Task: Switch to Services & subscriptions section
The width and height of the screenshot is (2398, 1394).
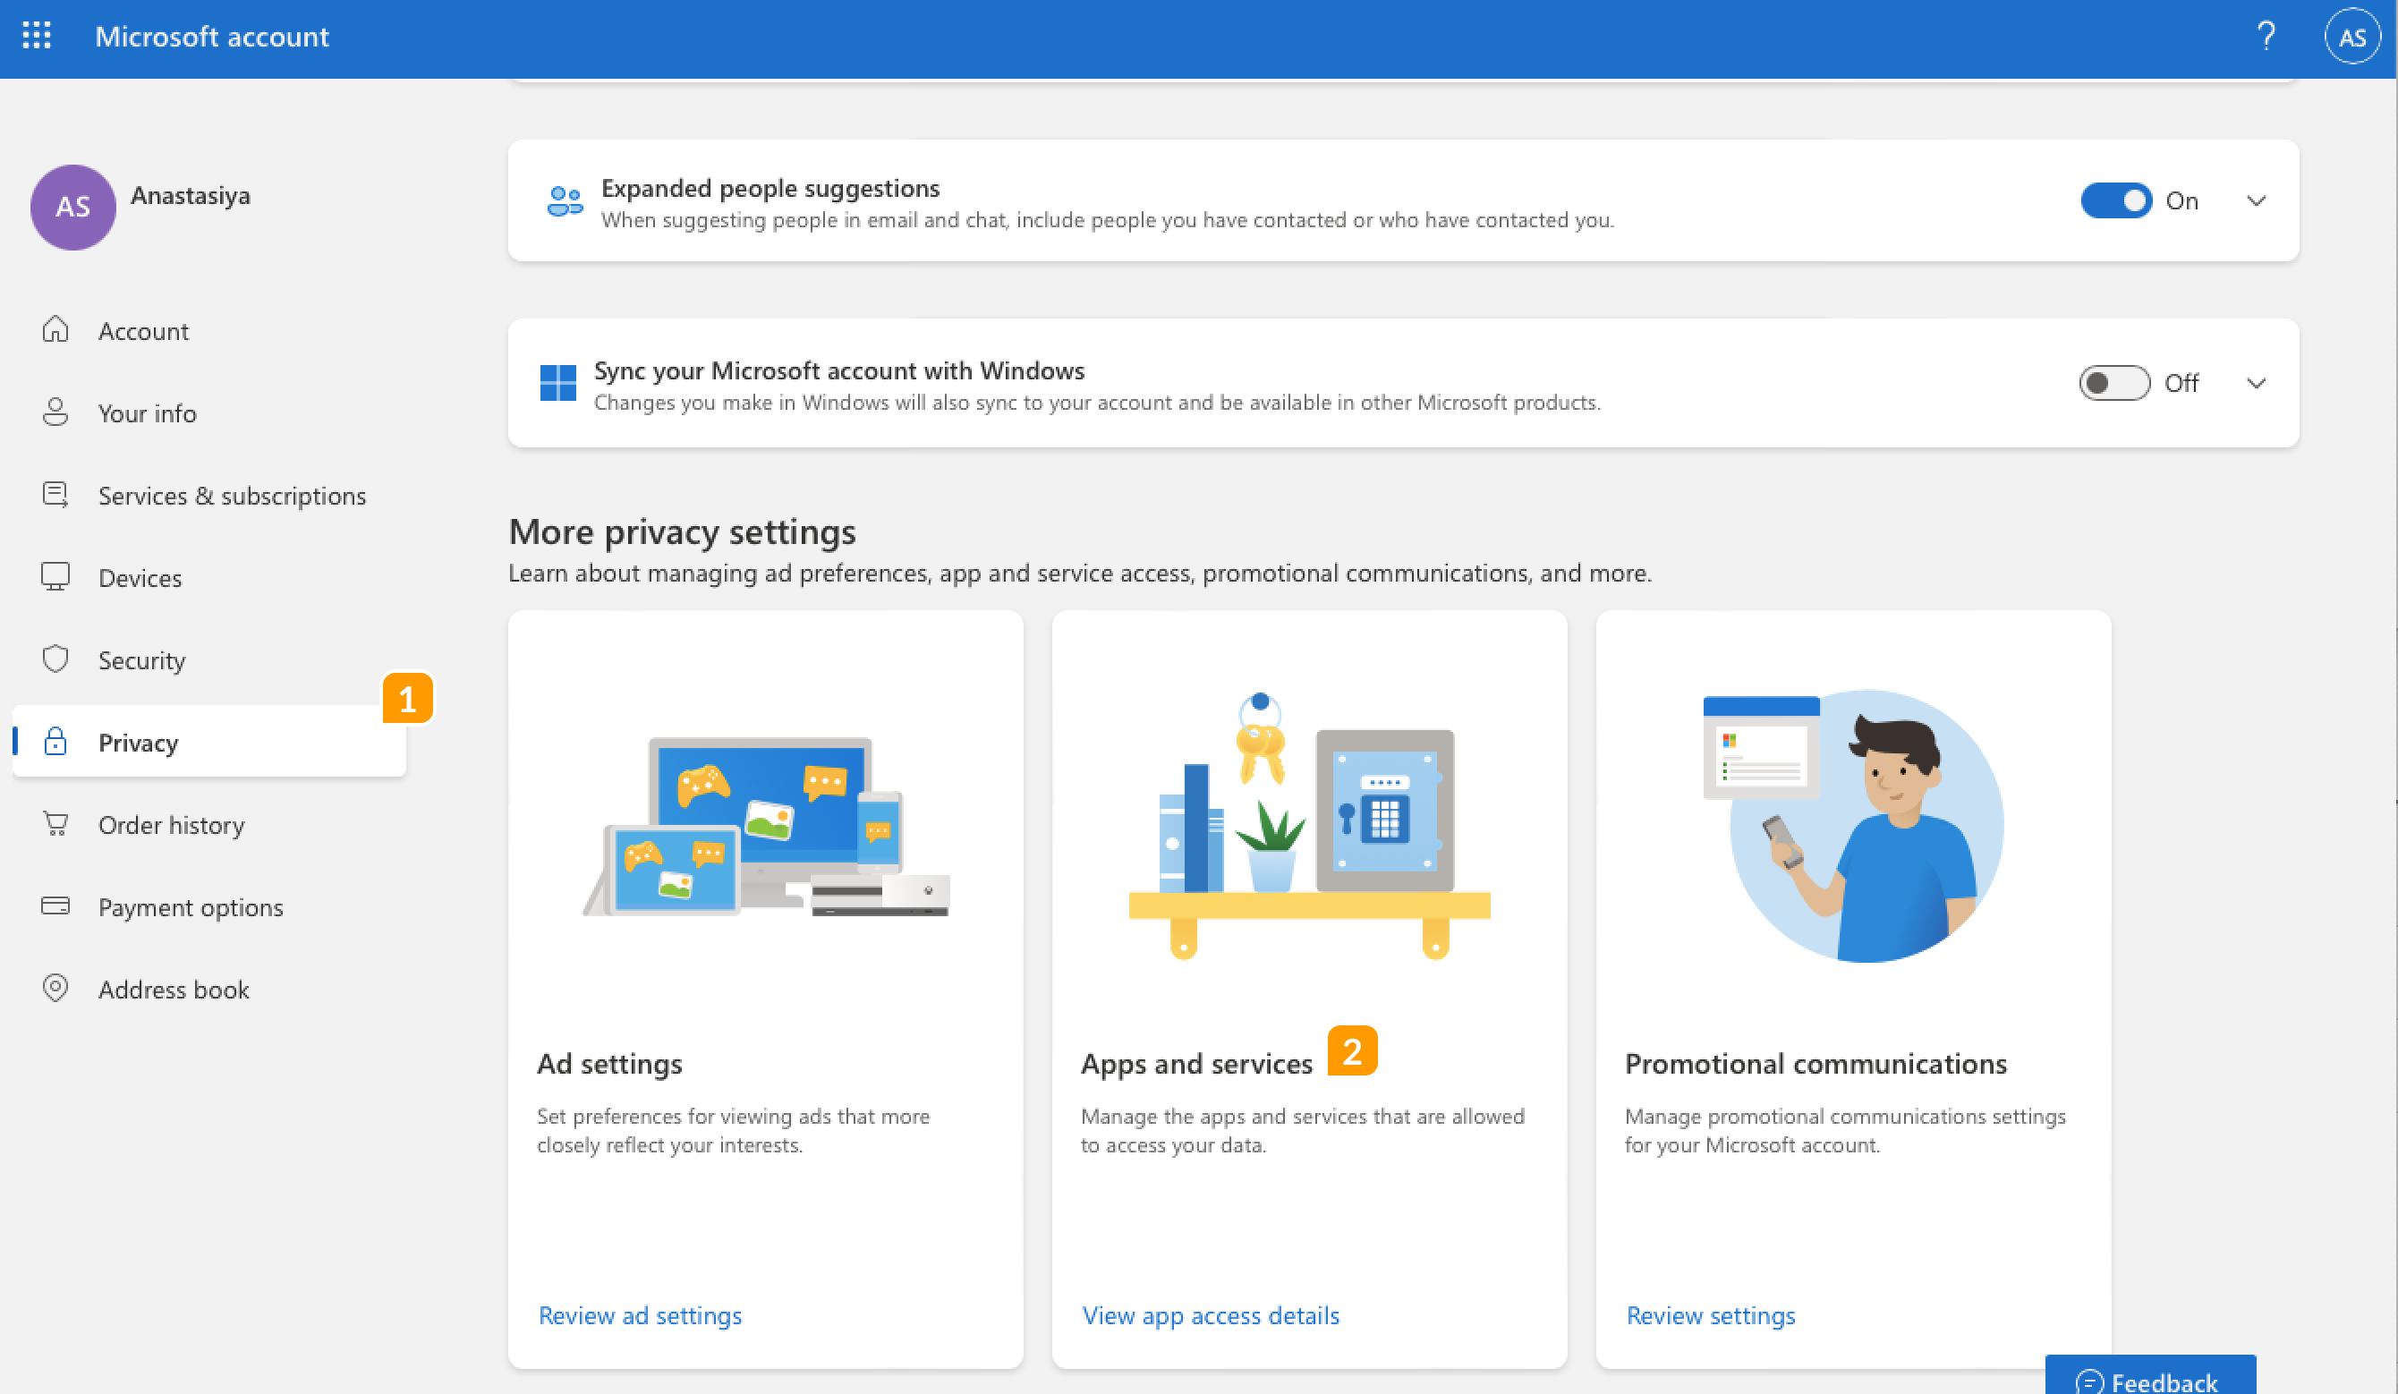Action: coord(231,495)
